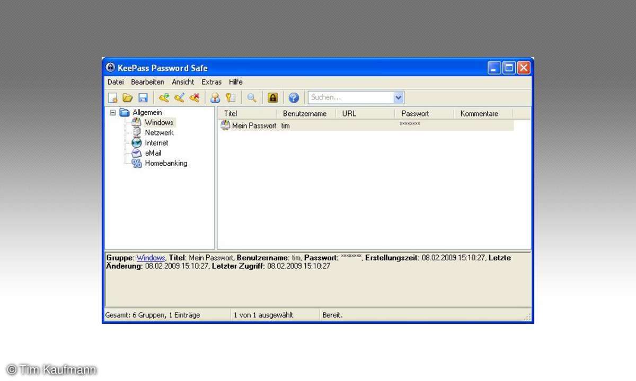This screenshot has width=636, height=381.
Task: Add entry using key with green arrow icon
Action: [x=164, y=98]
